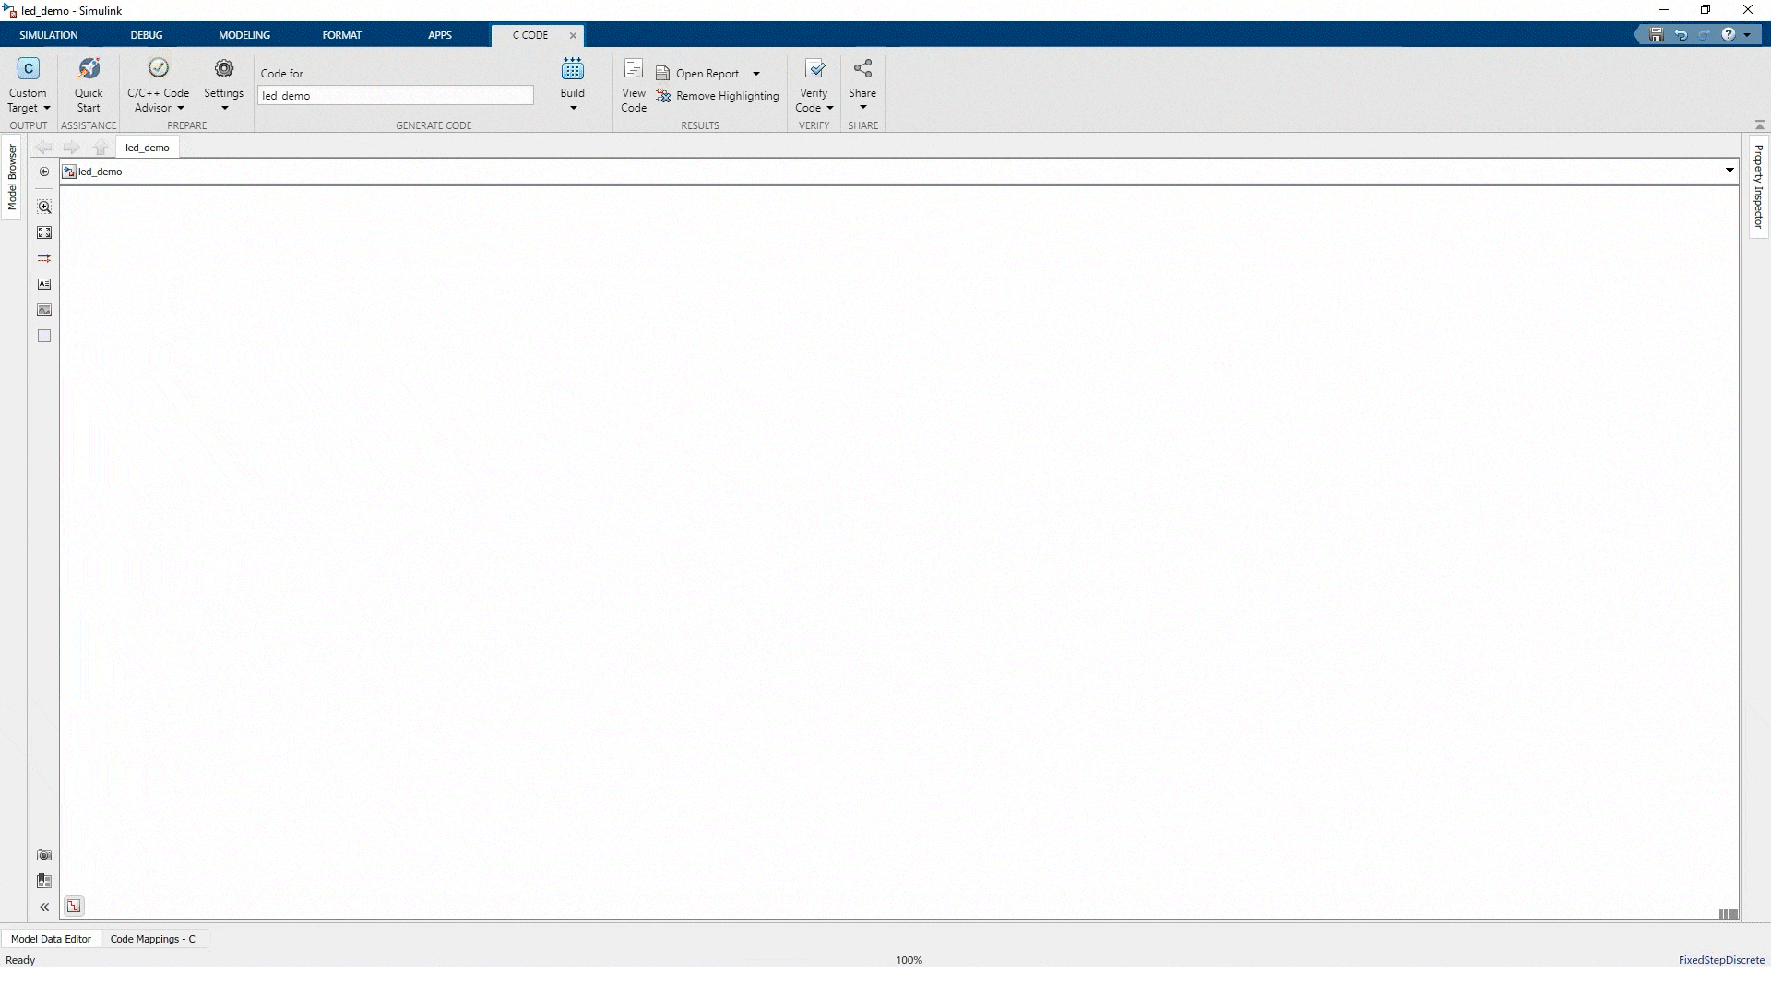Click the Verify Code icon
This screenshot has height=996, width=1771.
pyautogui.click(x=814, y=69)
